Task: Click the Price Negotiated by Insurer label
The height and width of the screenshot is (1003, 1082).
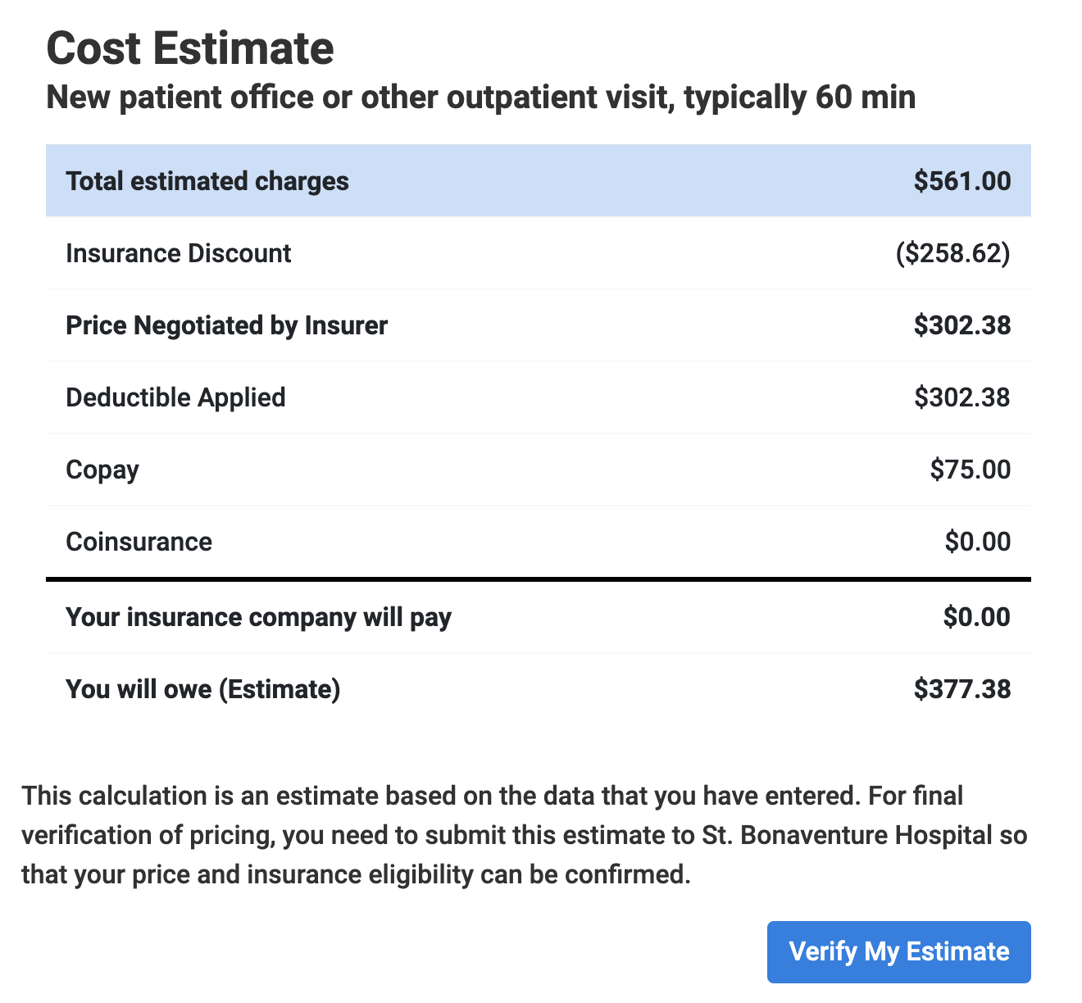Action: click(226, 325)
